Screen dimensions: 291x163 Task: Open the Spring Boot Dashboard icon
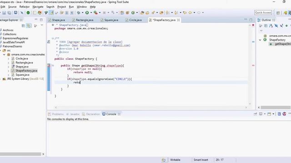[x=28, y=13]
